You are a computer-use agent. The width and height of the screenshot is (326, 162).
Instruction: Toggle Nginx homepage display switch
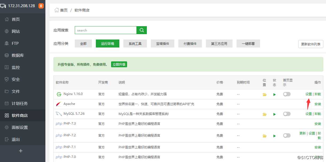[x=287, y=94]
